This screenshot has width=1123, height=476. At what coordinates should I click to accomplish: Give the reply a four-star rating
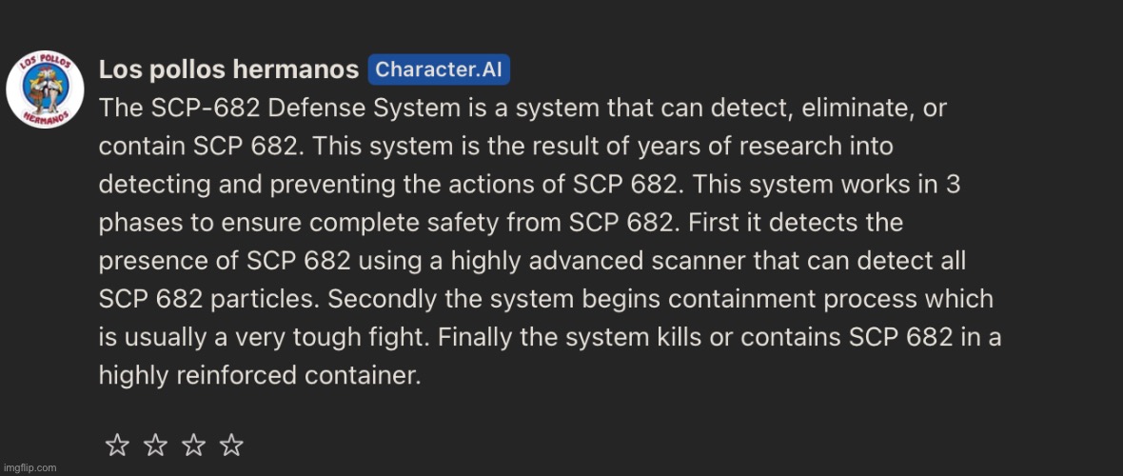tap(231, 446)
